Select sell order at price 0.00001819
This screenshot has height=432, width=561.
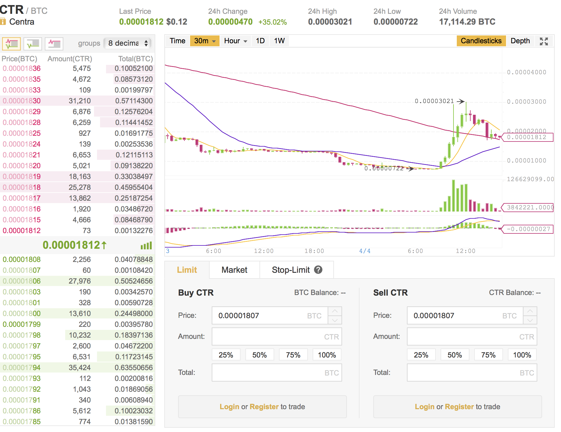click(77, 177)
